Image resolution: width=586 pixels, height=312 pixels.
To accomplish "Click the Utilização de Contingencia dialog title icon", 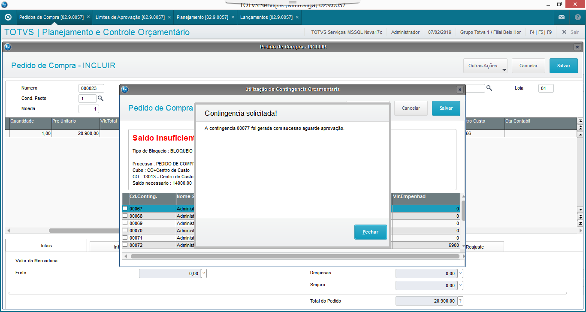I will 125,89.
